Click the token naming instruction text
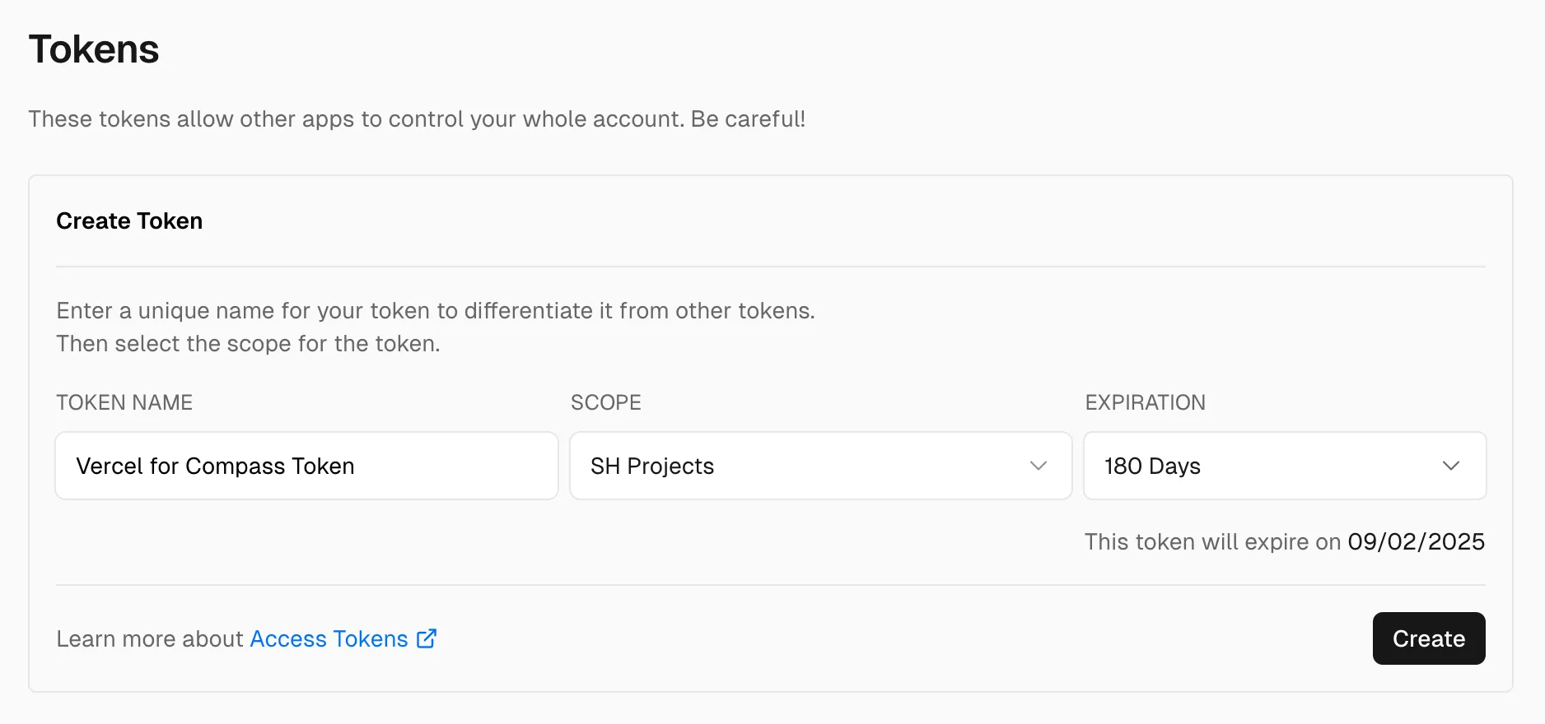The width and height of the screenshot is (1545, 724). click(436, 310)
